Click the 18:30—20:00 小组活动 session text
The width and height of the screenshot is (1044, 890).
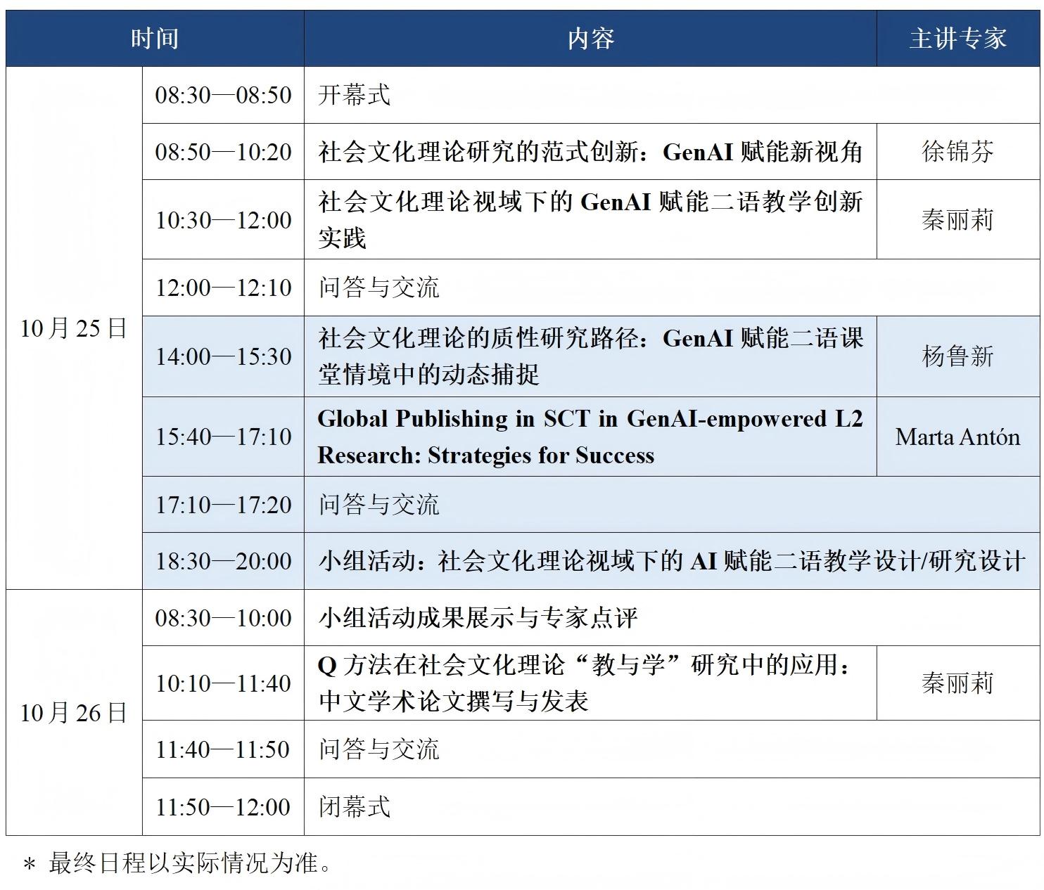[x=671, y=561]
